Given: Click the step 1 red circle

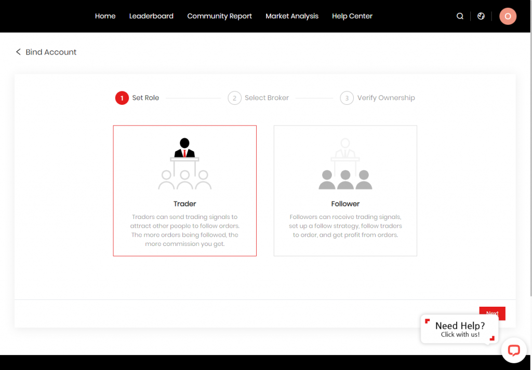Looking at the screenshot, I should coord(122,98).
